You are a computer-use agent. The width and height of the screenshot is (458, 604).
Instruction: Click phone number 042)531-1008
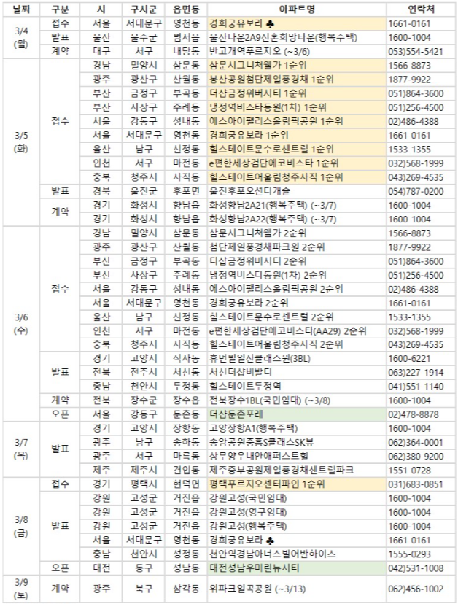pos(416,568)
